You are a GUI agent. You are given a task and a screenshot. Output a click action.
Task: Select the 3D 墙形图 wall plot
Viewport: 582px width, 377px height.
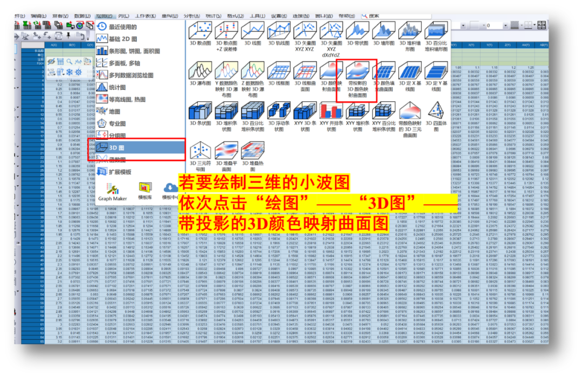(x=384, y=34)
